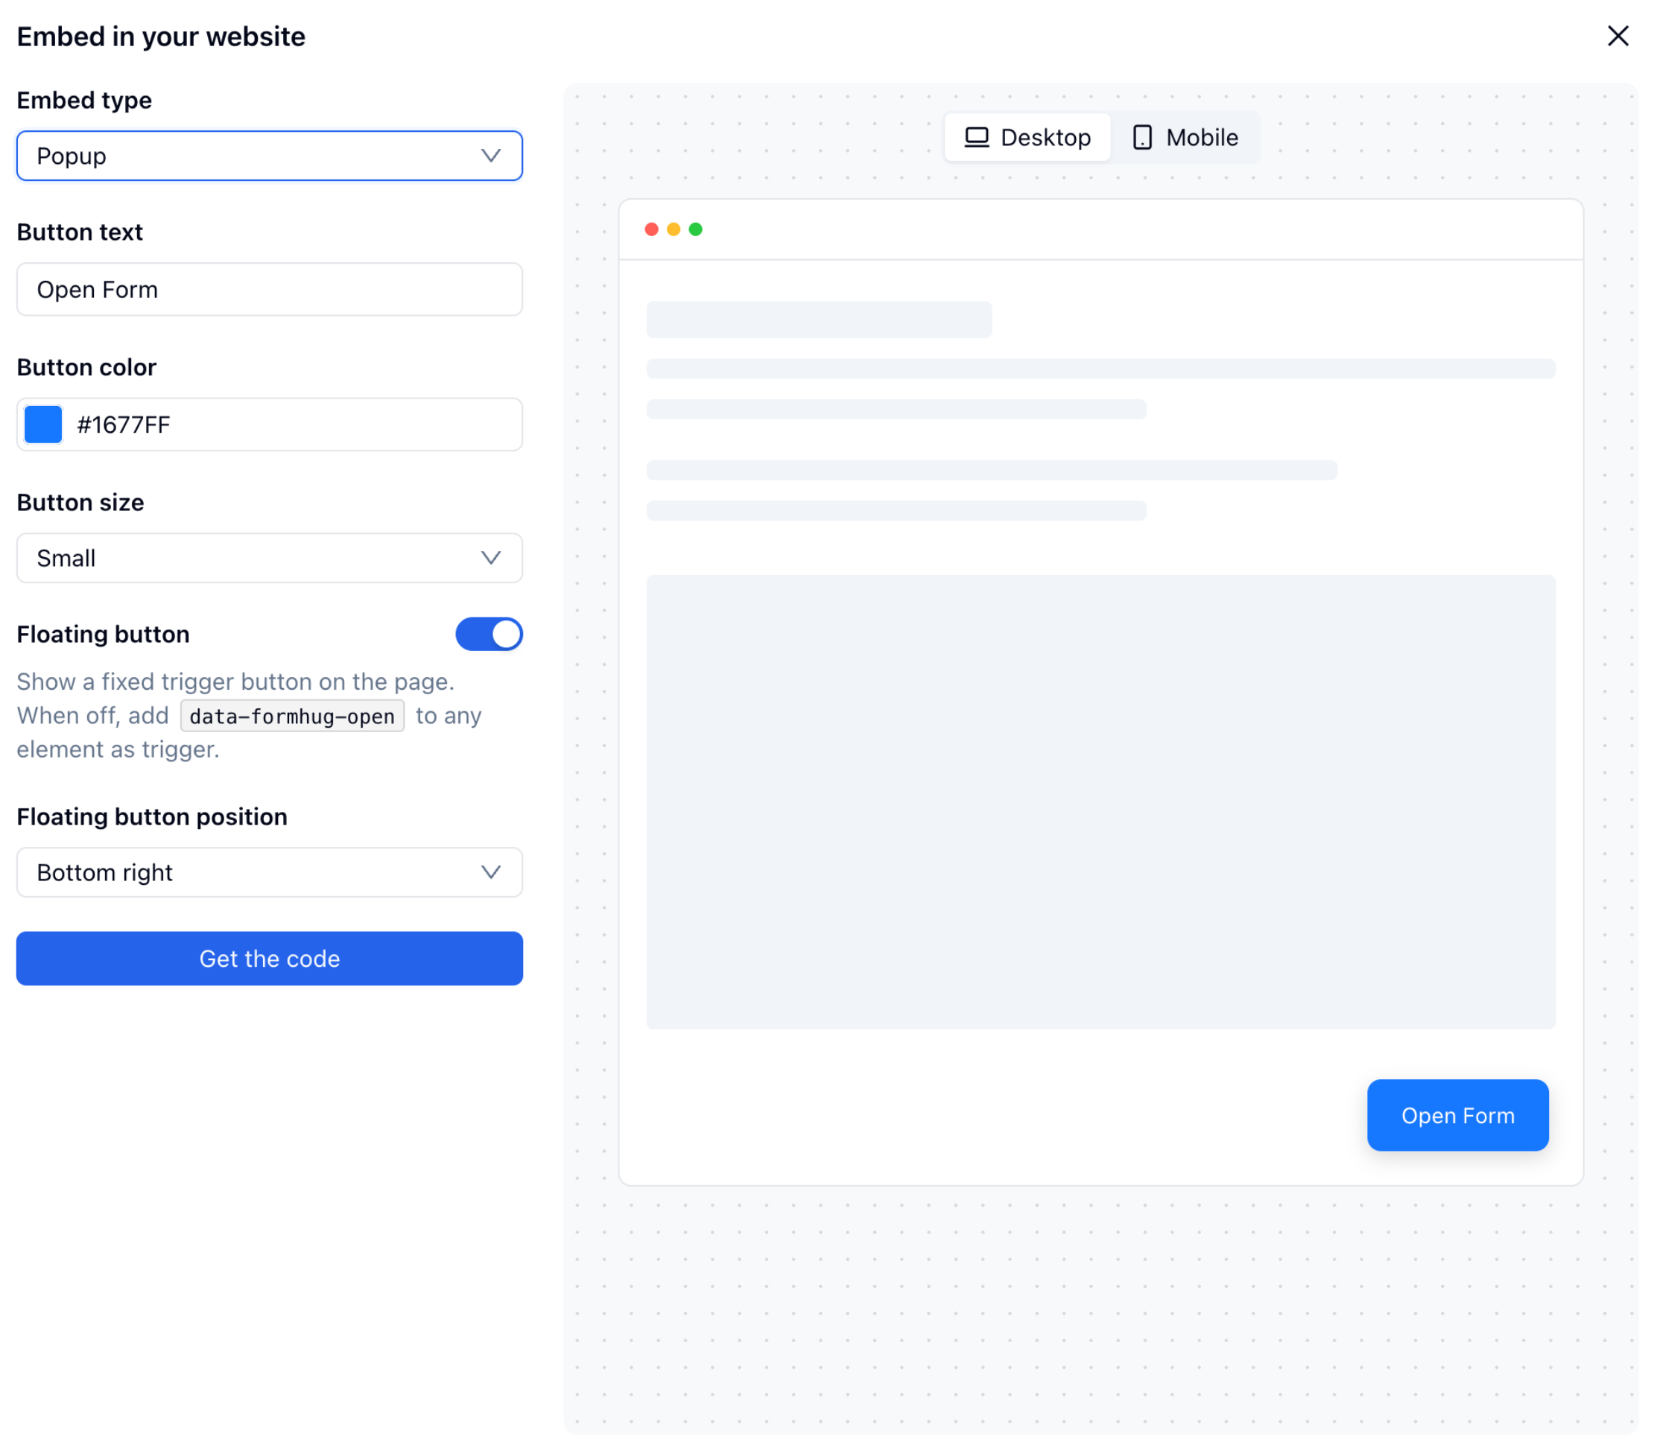Expand the Button size dropdown set to Small
Screen dimensions: 1657x1445
pyautogui.click(x=270, y=558)
